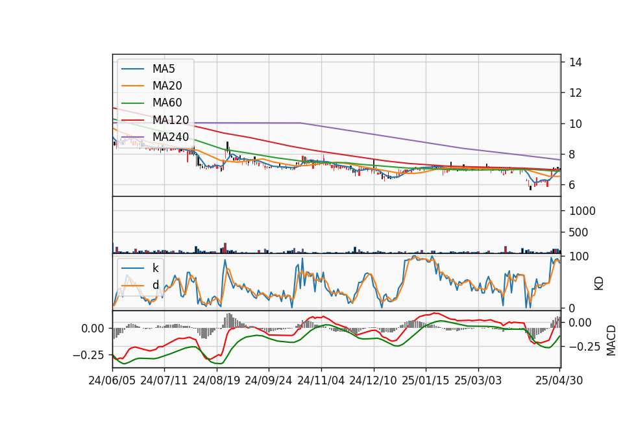Click the purple MA240 legend line sample
This screenshot has height=448, width=623.
click(132, 137)
